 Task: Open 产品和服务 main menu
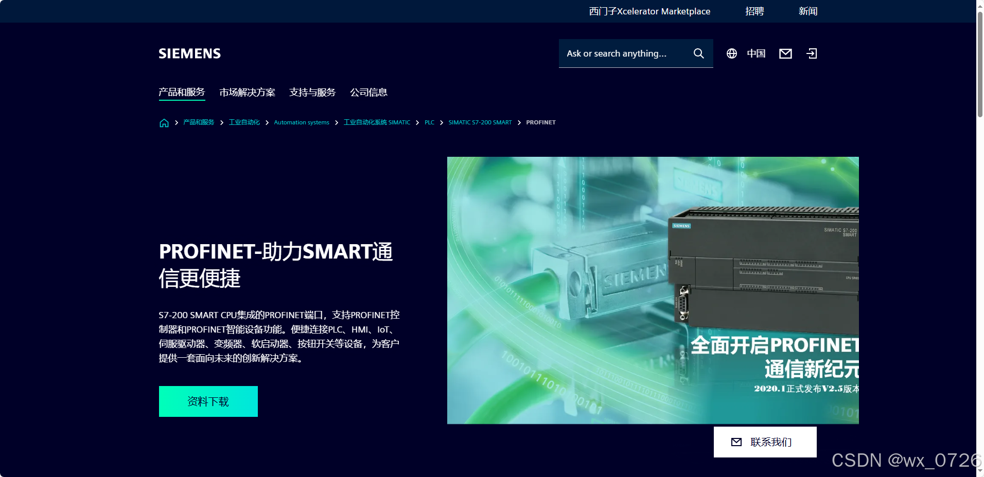[x=182, y=93]
